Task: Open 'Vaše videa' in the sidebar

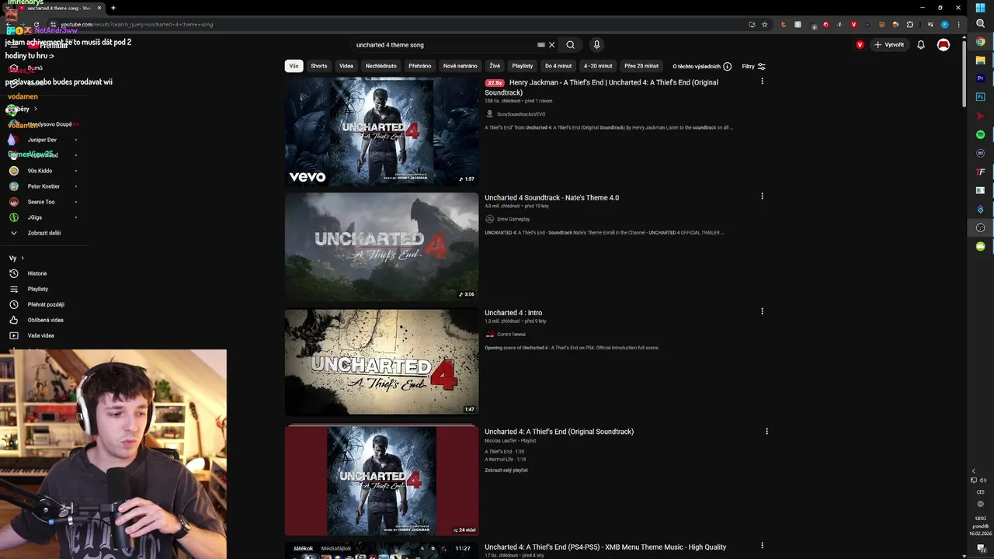Action: coord(40,335)
